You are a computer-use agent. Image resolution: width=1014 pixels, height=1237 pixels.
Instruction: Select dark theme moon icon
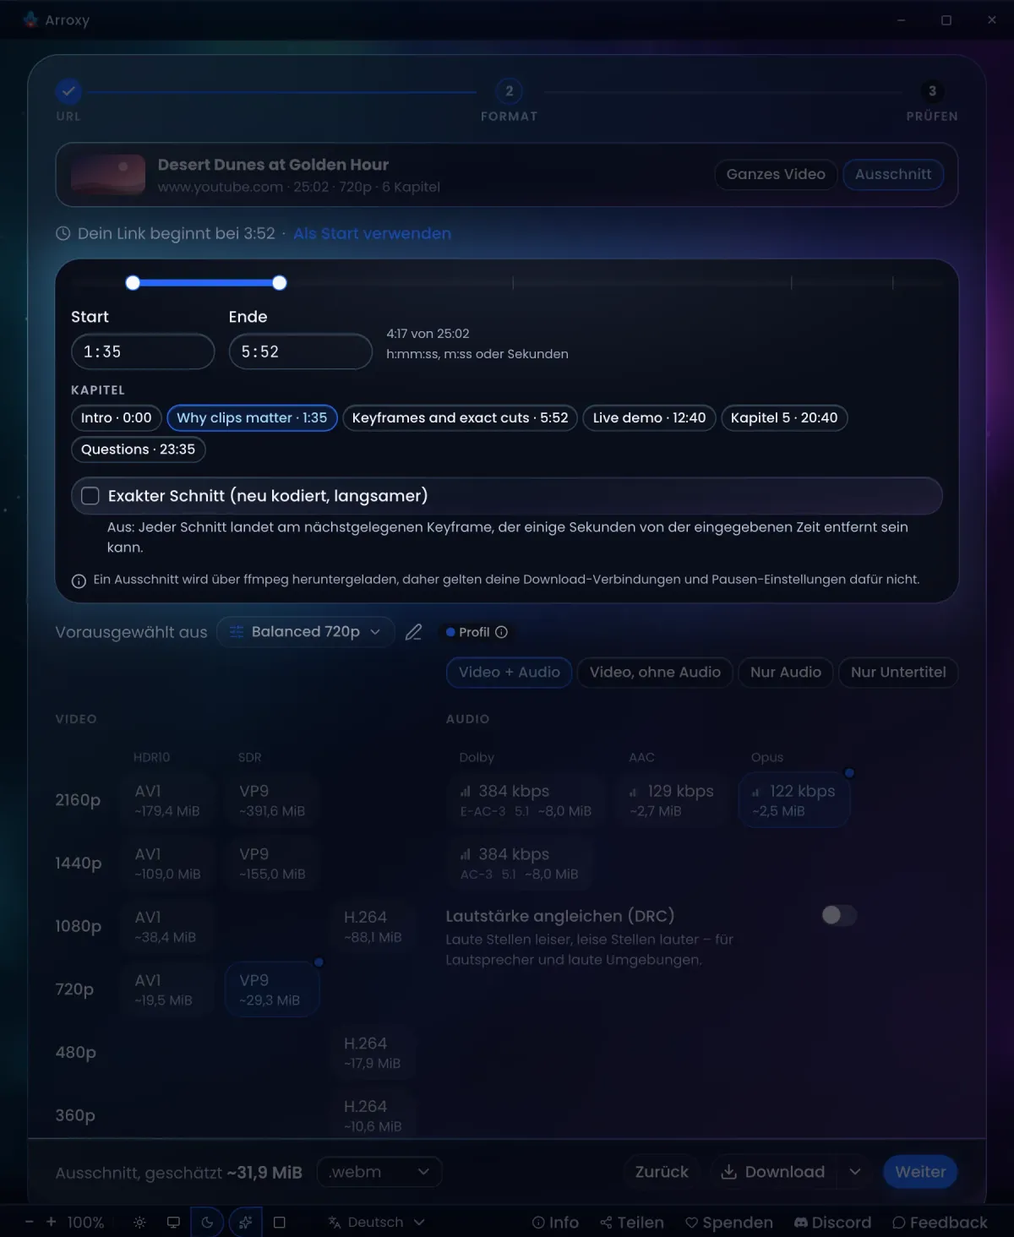click(207, 1223)
